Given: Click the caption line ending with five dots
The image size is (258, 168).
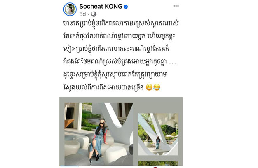Looking at the screenshot, I should (120, 62).
